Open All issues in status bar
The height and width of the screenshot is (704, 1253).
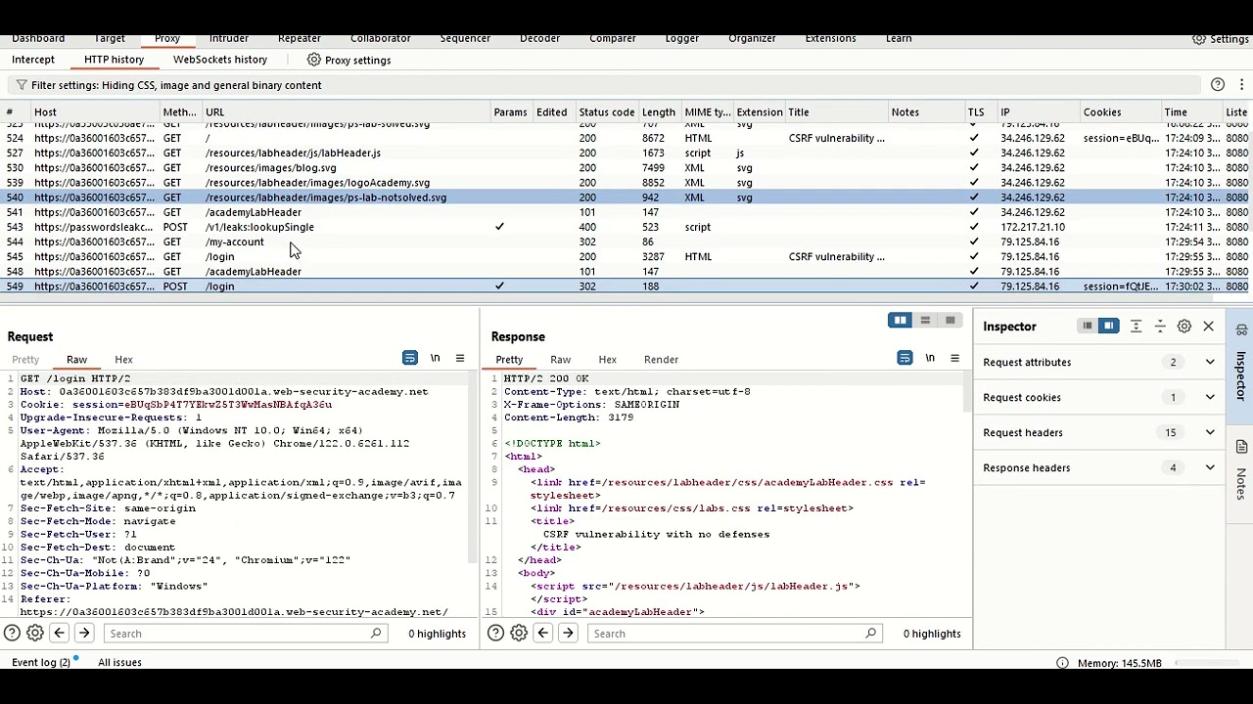click(x=119, y=663)
